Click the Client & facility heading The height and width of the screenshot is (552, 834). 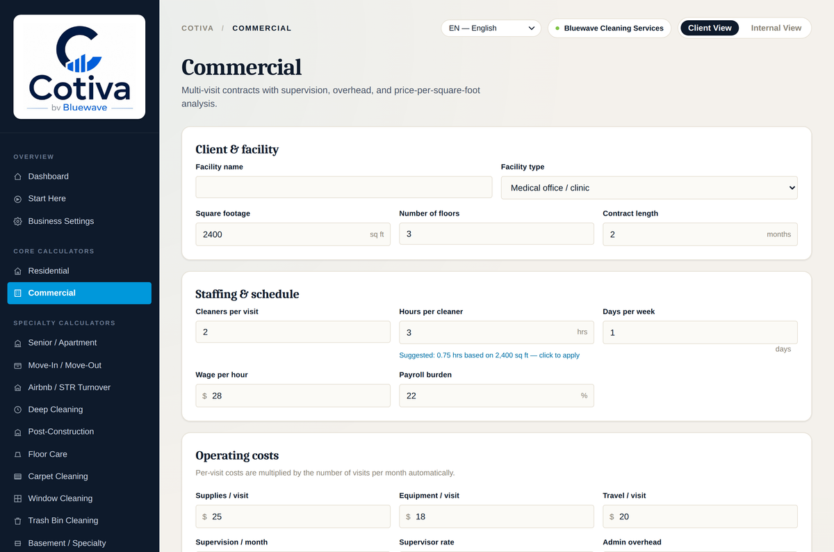[237, 149]
